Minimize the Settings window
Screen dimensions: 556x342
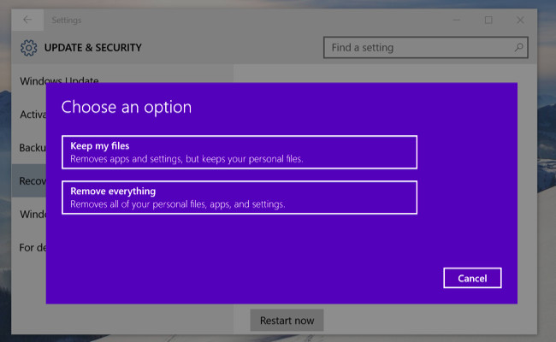click(457, 21)
